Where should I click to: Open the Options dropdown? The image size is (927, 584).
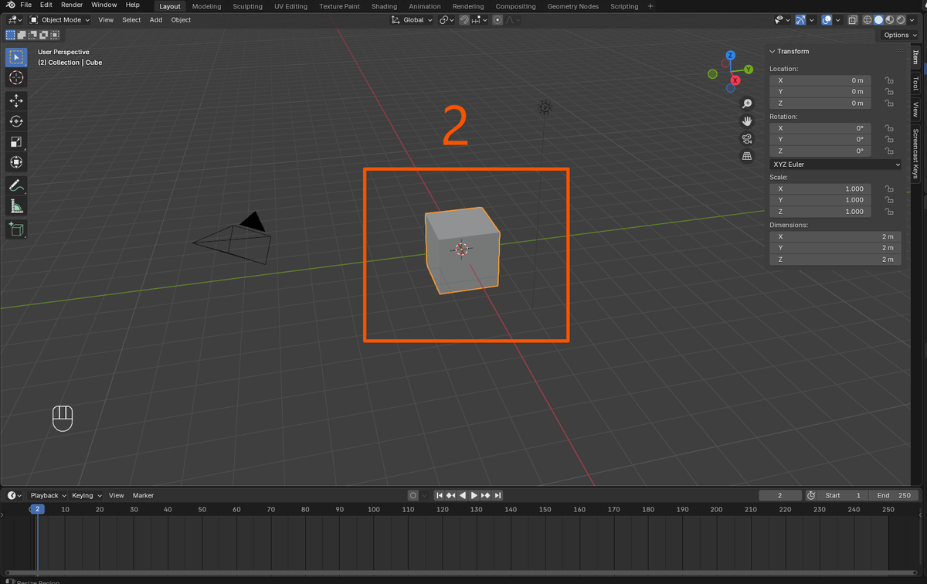(900, 35)
